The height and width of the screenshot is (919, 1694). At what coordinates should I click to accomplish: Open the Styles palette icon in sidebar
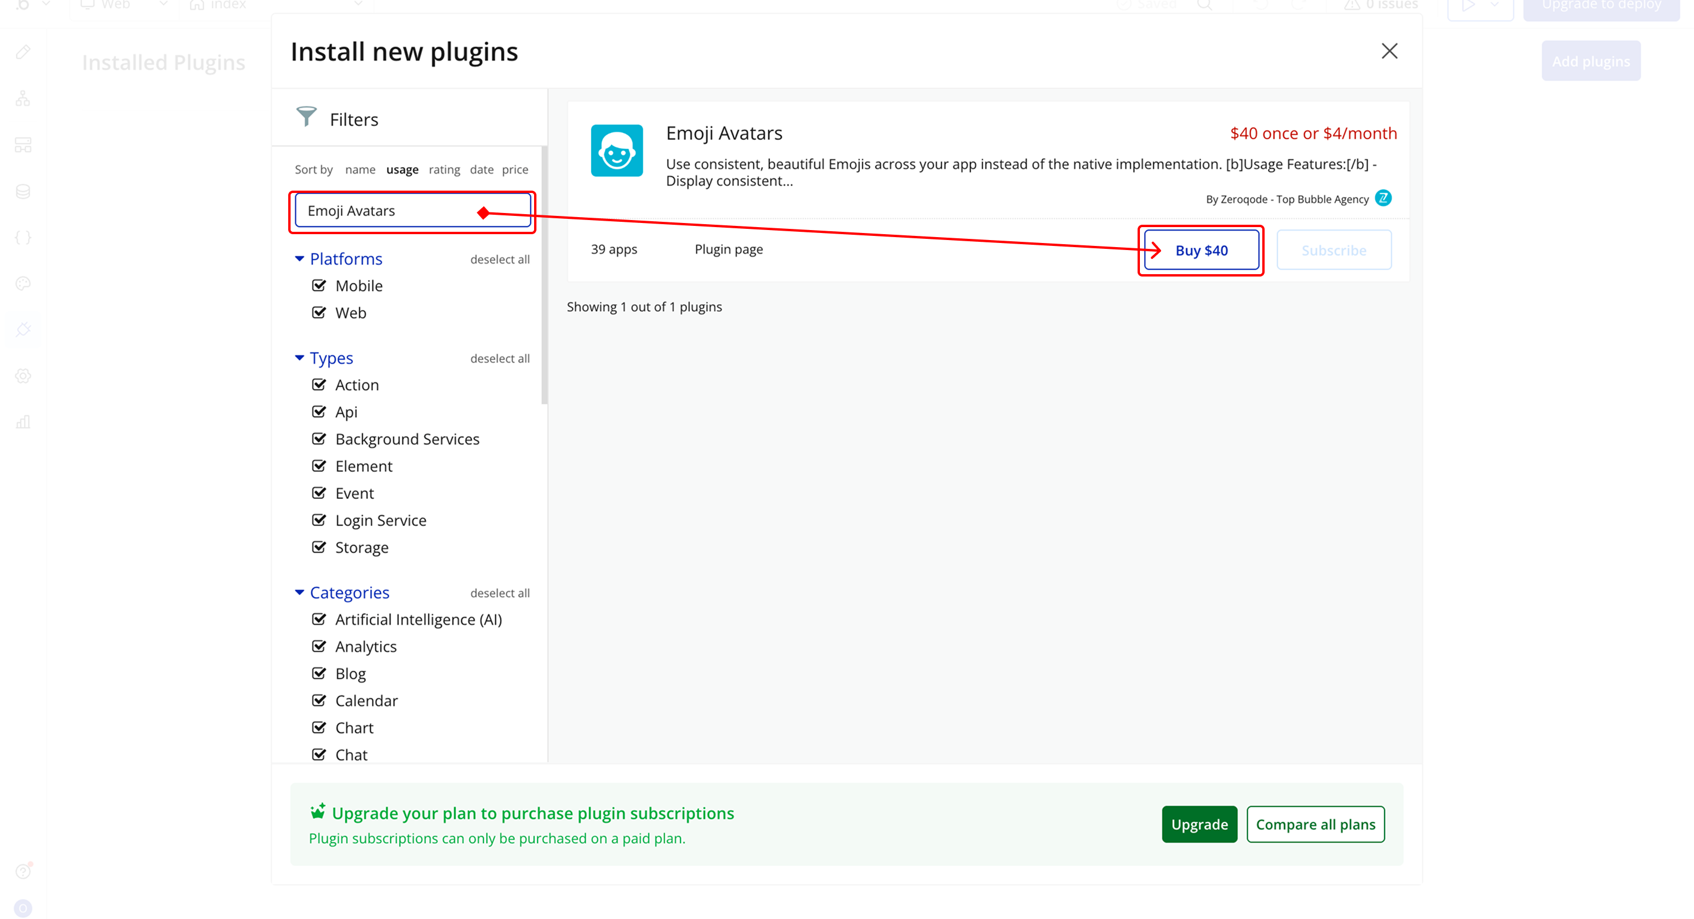23,284
